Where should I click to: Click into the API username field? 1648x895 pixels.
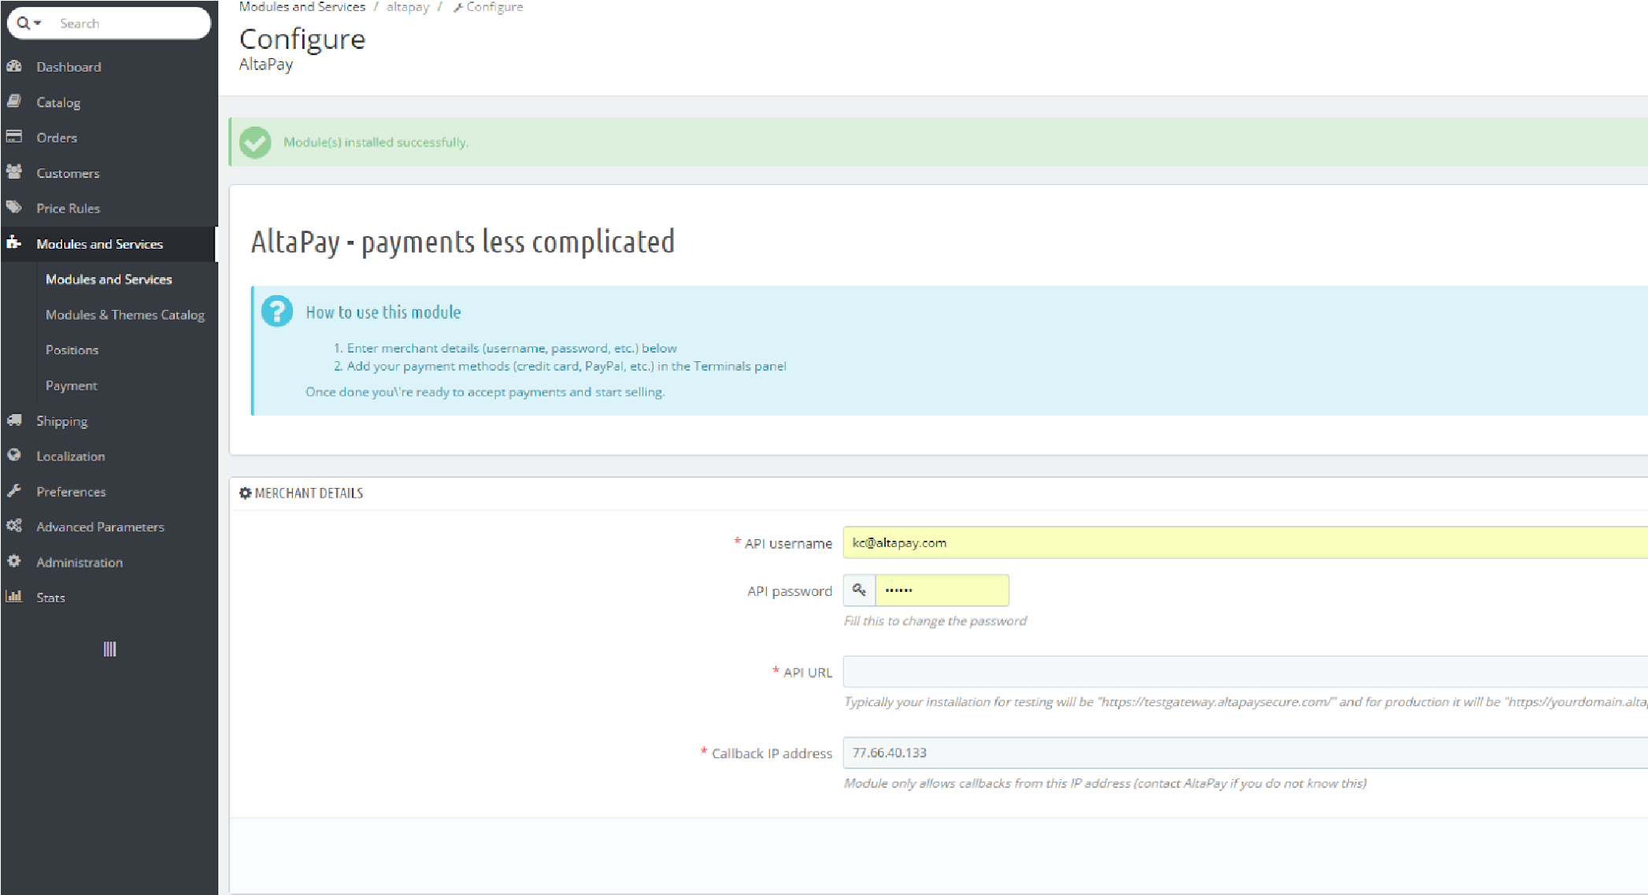pos(1245,542)
